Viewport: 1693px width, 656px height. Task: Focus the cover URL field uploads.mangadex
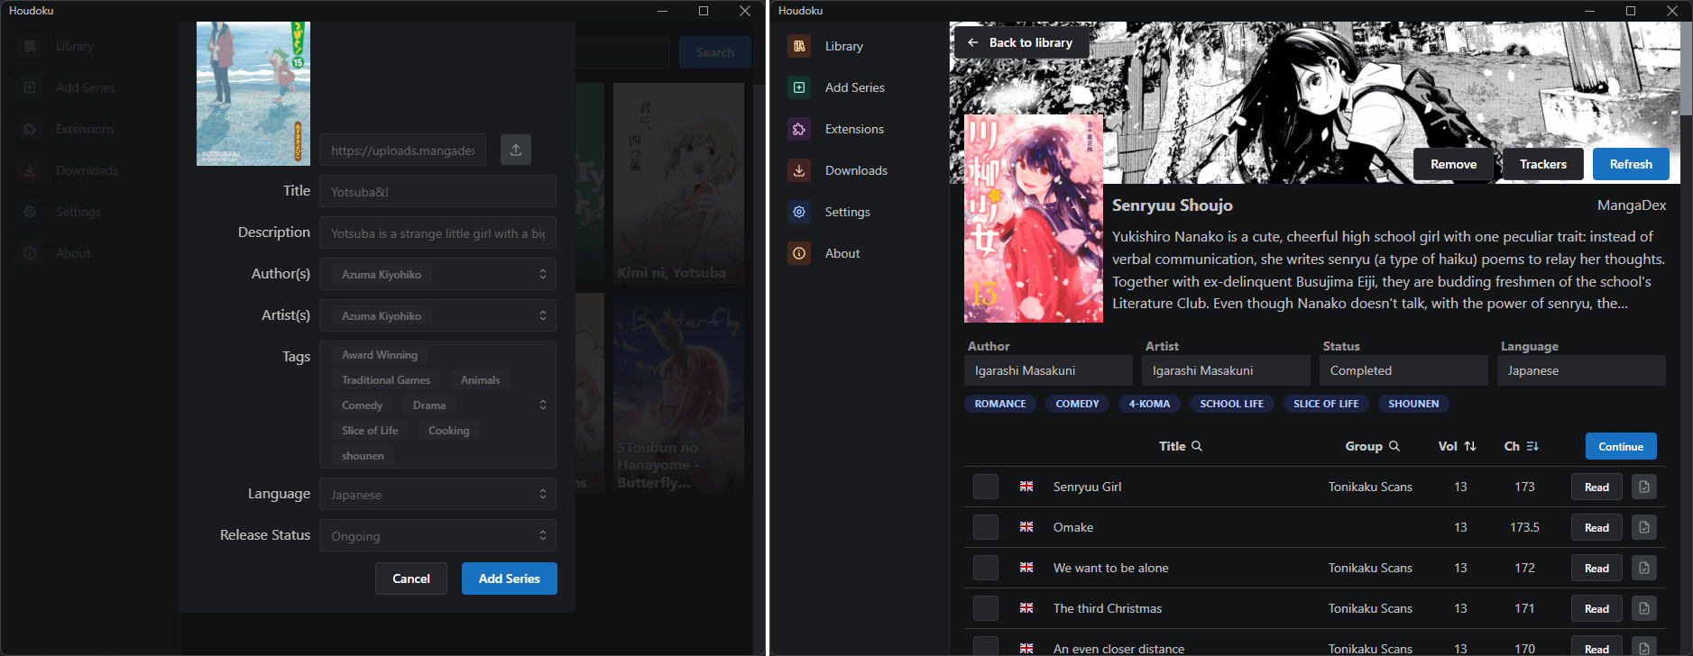pyautogui.click(x=402, y=150)
